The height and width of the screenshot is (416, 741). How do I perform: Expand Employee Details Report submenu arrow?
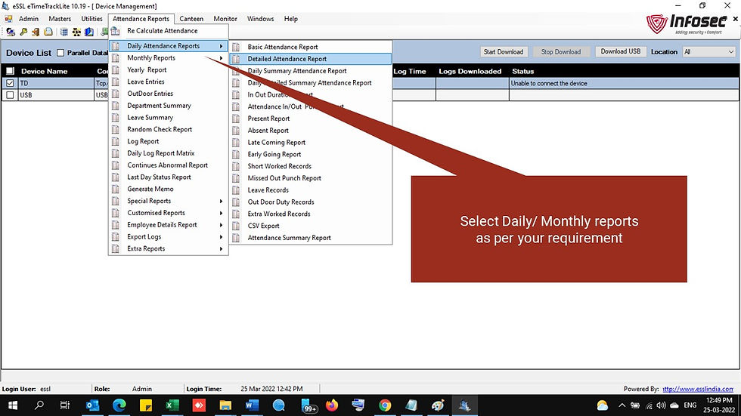pyautogui.click(x=221, y=225)
